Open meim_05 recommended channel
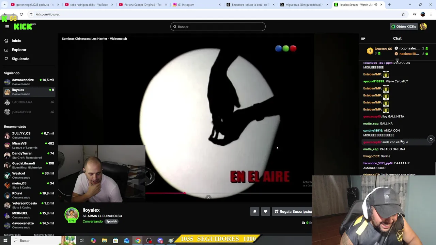 pos(29,185)
